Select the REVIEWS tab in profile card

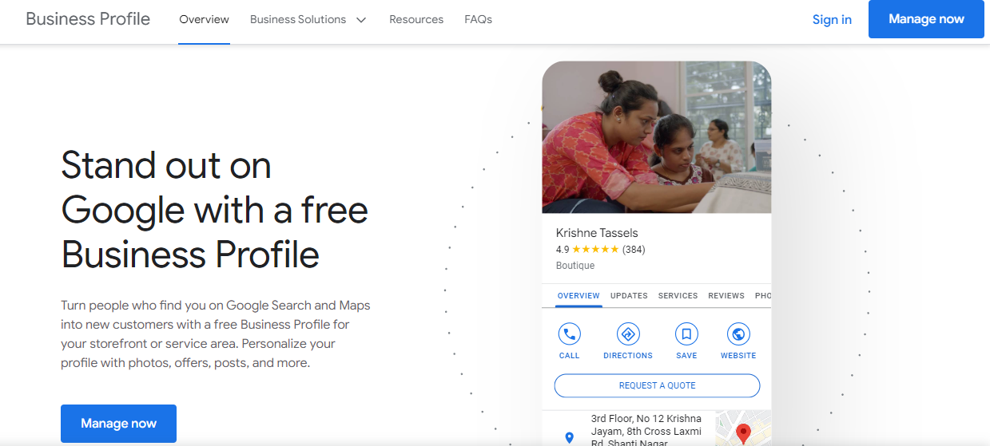click(726, 295)
